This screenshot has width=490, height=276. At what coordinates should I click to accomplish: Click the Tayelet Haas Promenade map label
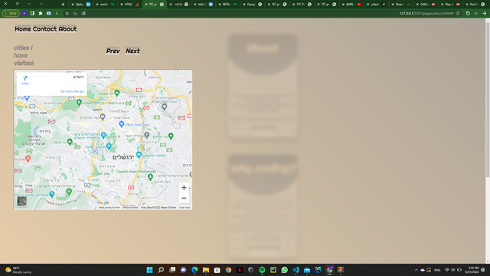pyautogui.click(x=136, y=172)
